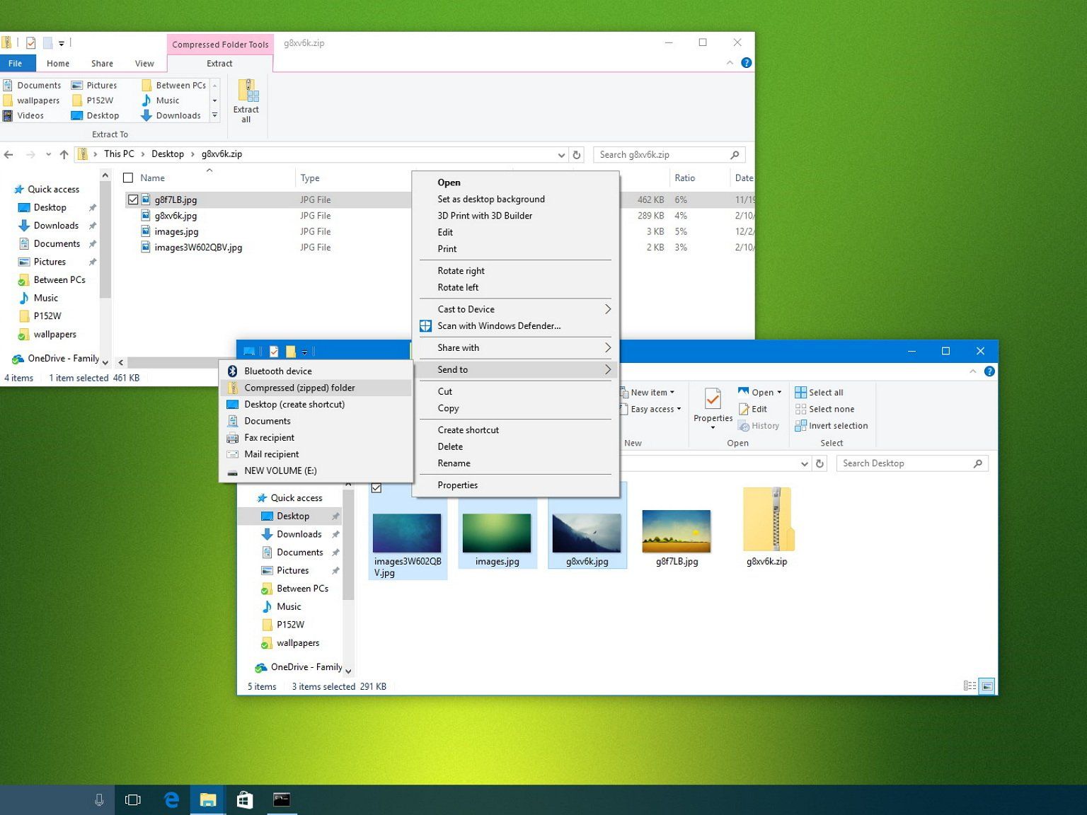Switch to large icons view button
Image resolution: width=1087 pixels, height=815 pixels.
click(x=987, y=686)
